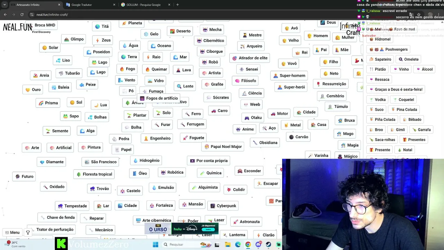Select the Cyberpunk element

tap(223, 206)
